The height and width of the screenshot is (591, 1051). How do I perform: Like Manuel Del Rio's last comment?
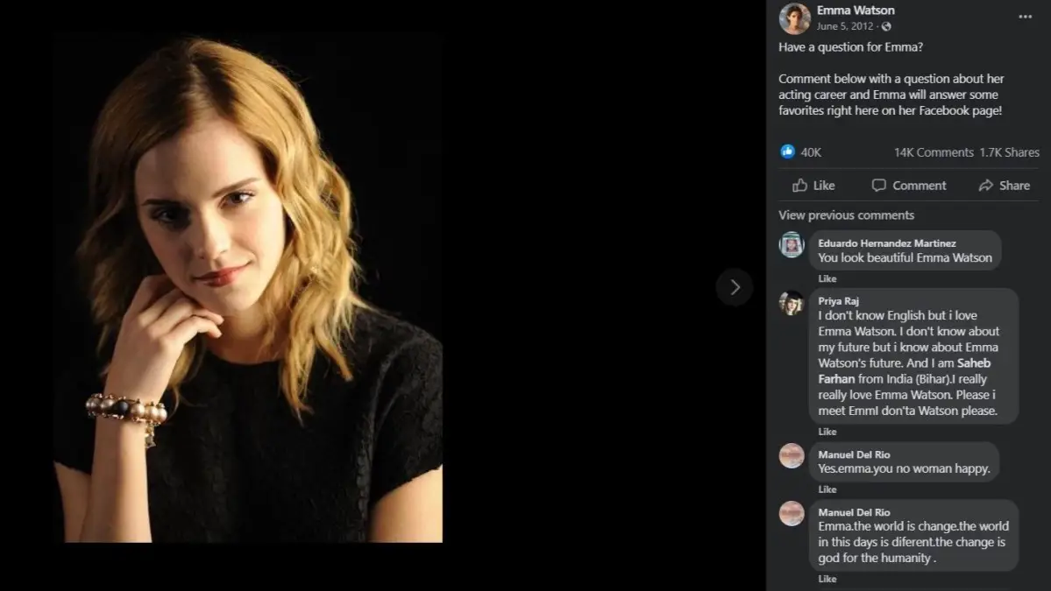pos(827,579)
